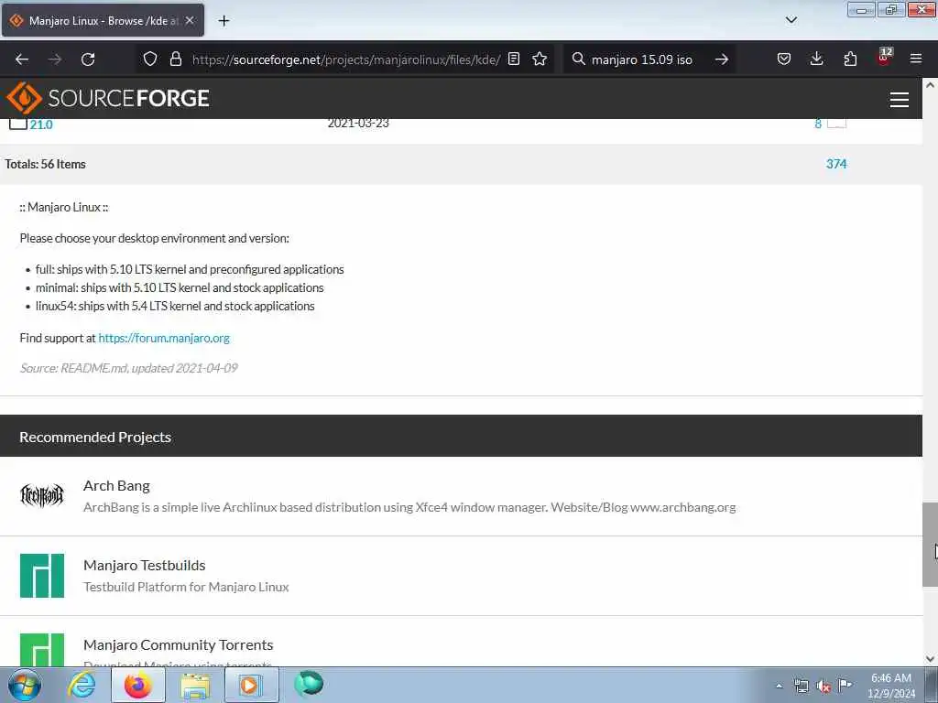Click the Totals: 56 Items text
The width and height of the screenshot is (938, 703).
46,165
